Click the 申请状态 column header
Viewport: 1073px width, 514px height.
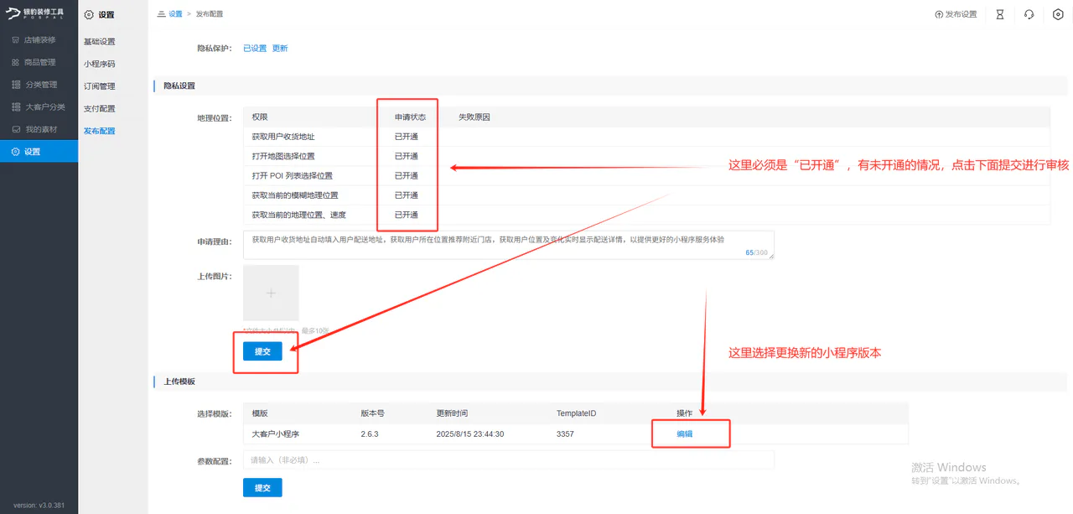coord(411,117)
